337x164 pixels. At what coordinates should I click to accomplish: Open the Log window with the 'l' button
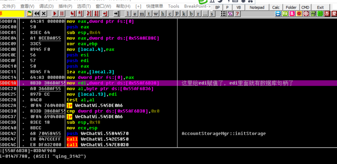(x=128, y=13)
